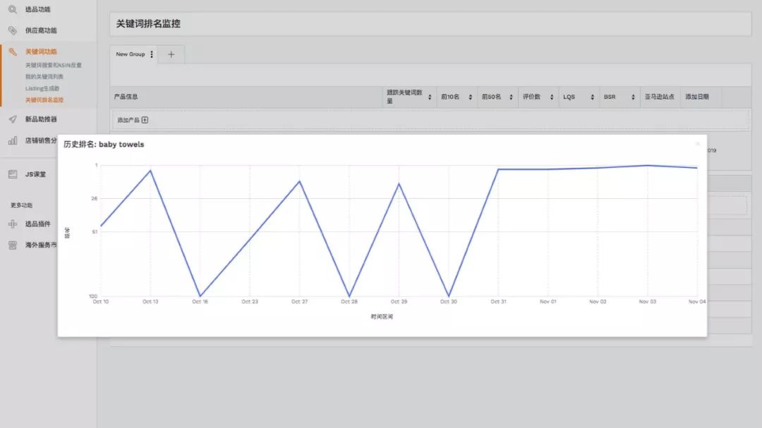Open the New Group three-dot menu
Viewport: 762px width, 428px height.
[152, 54]
